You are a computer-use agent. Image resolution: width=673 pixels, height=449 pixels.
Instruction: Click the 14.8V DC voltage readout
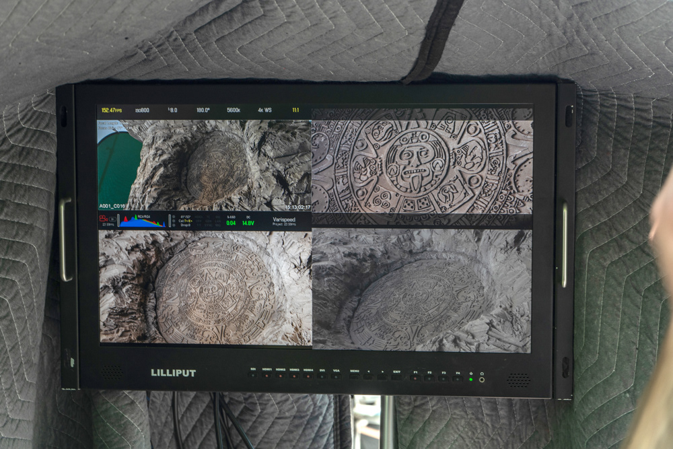(248, 223)
